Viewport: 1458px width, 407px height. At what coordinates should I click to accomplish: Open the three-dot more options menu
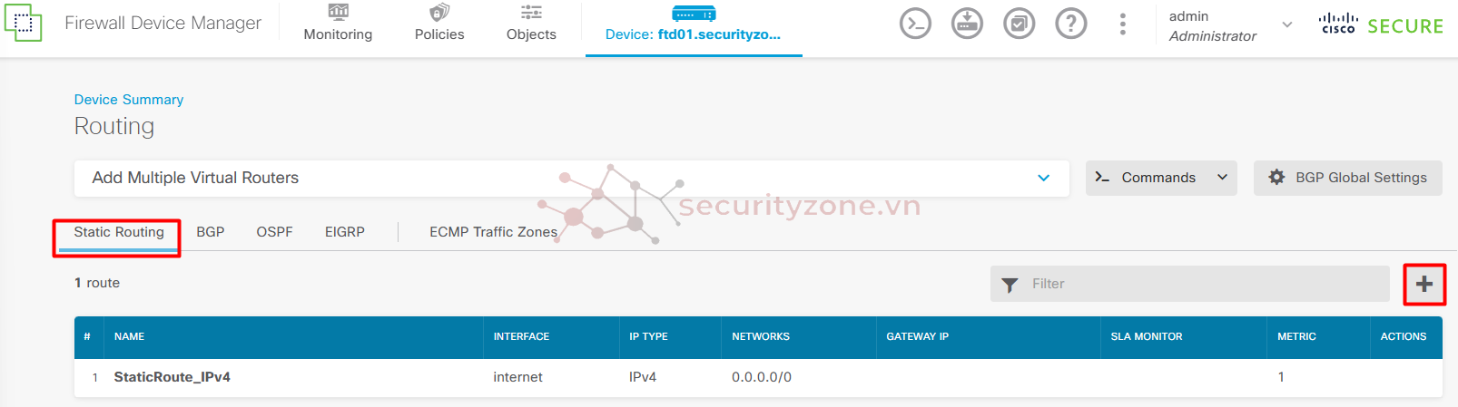point(1123,24)
